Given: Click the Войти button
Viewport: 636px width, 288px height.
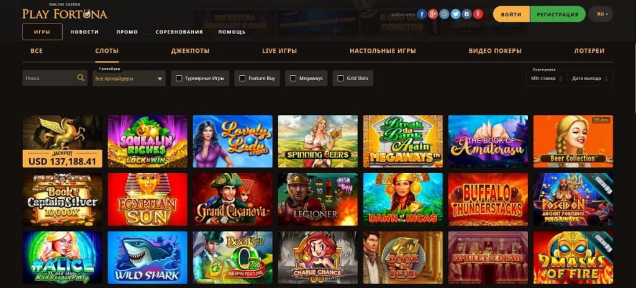Looking at the screenshot, I should [511, 14].
